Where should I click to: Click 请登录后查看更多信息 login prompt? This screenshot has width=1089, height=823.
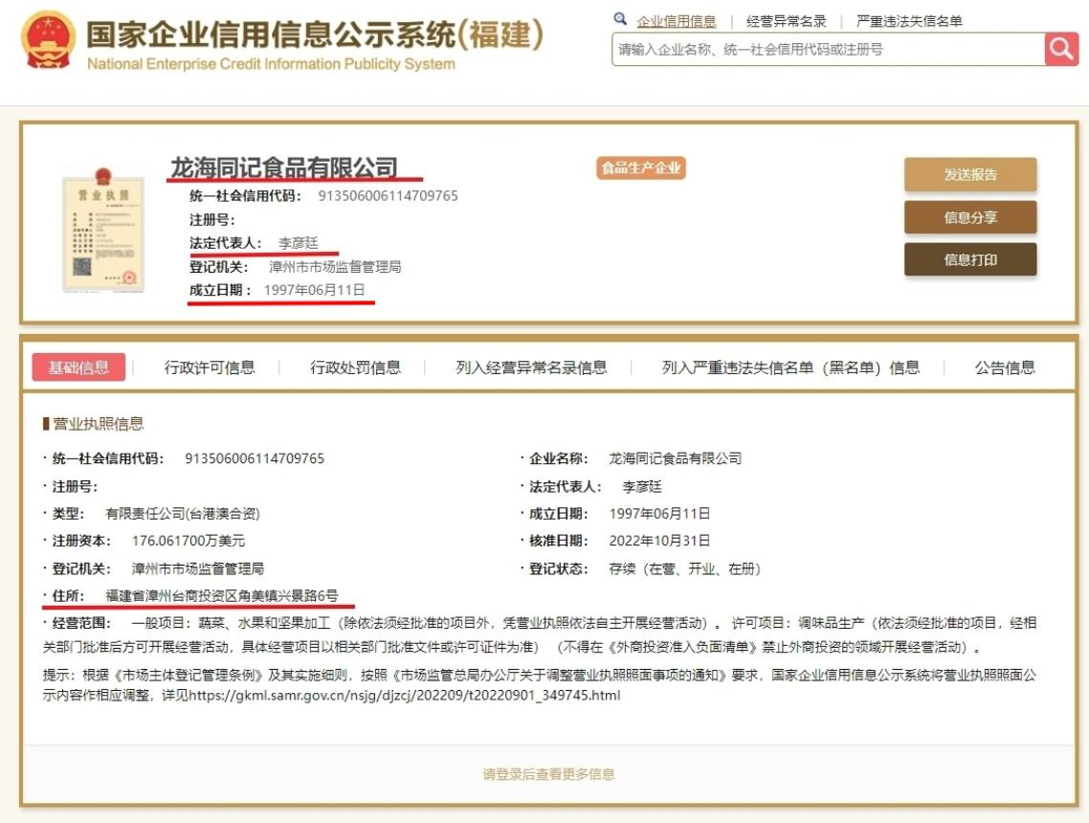548,774
